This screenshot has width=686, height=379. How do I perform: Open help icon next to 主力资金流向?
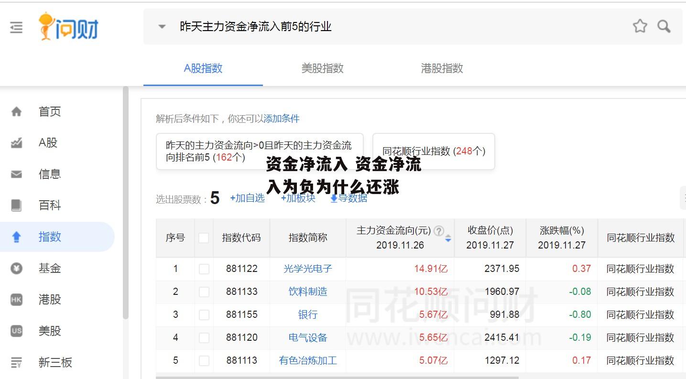439,231
